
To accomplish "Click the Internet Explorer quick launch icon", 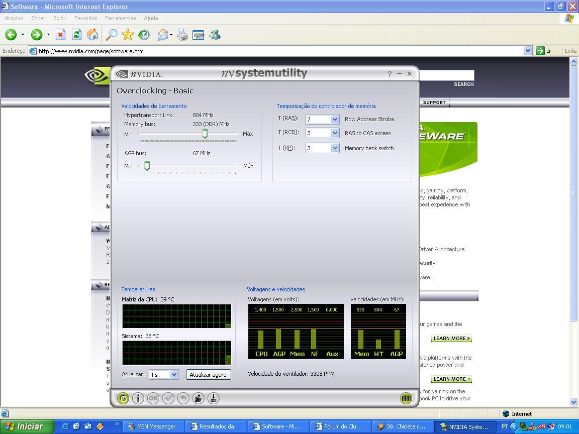I will pyautogui.click(x=65, y=426).
